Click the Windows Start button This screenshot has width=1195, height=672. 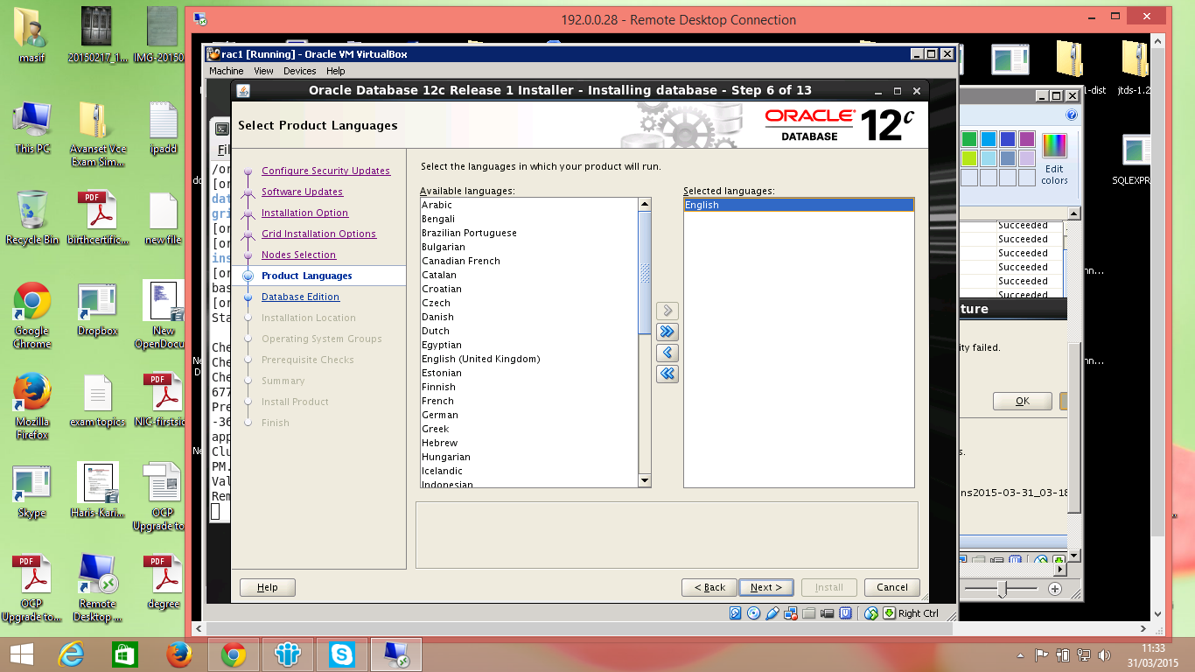[22, 654]
